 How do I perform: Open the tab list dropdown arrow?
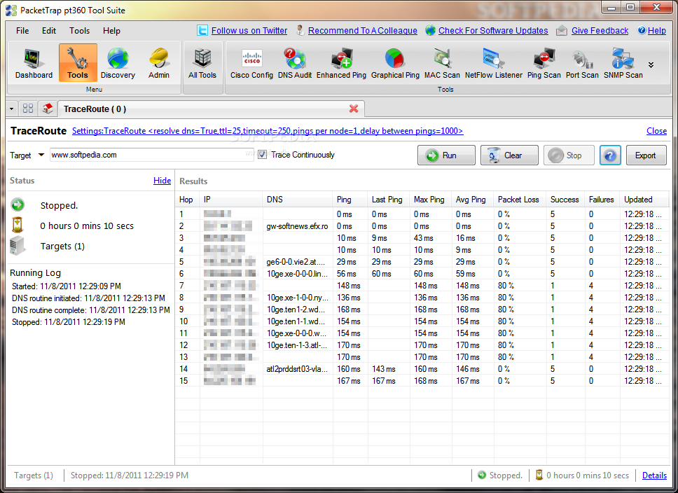point(12,109)
